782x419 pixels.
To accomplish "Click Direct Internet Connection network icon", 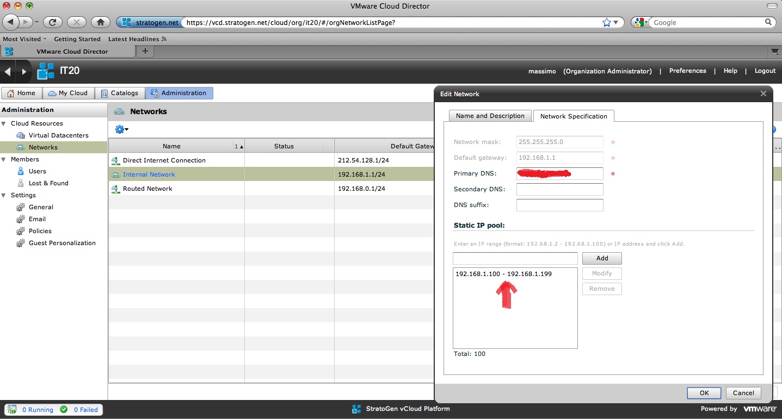I will (x=115, y=161).
